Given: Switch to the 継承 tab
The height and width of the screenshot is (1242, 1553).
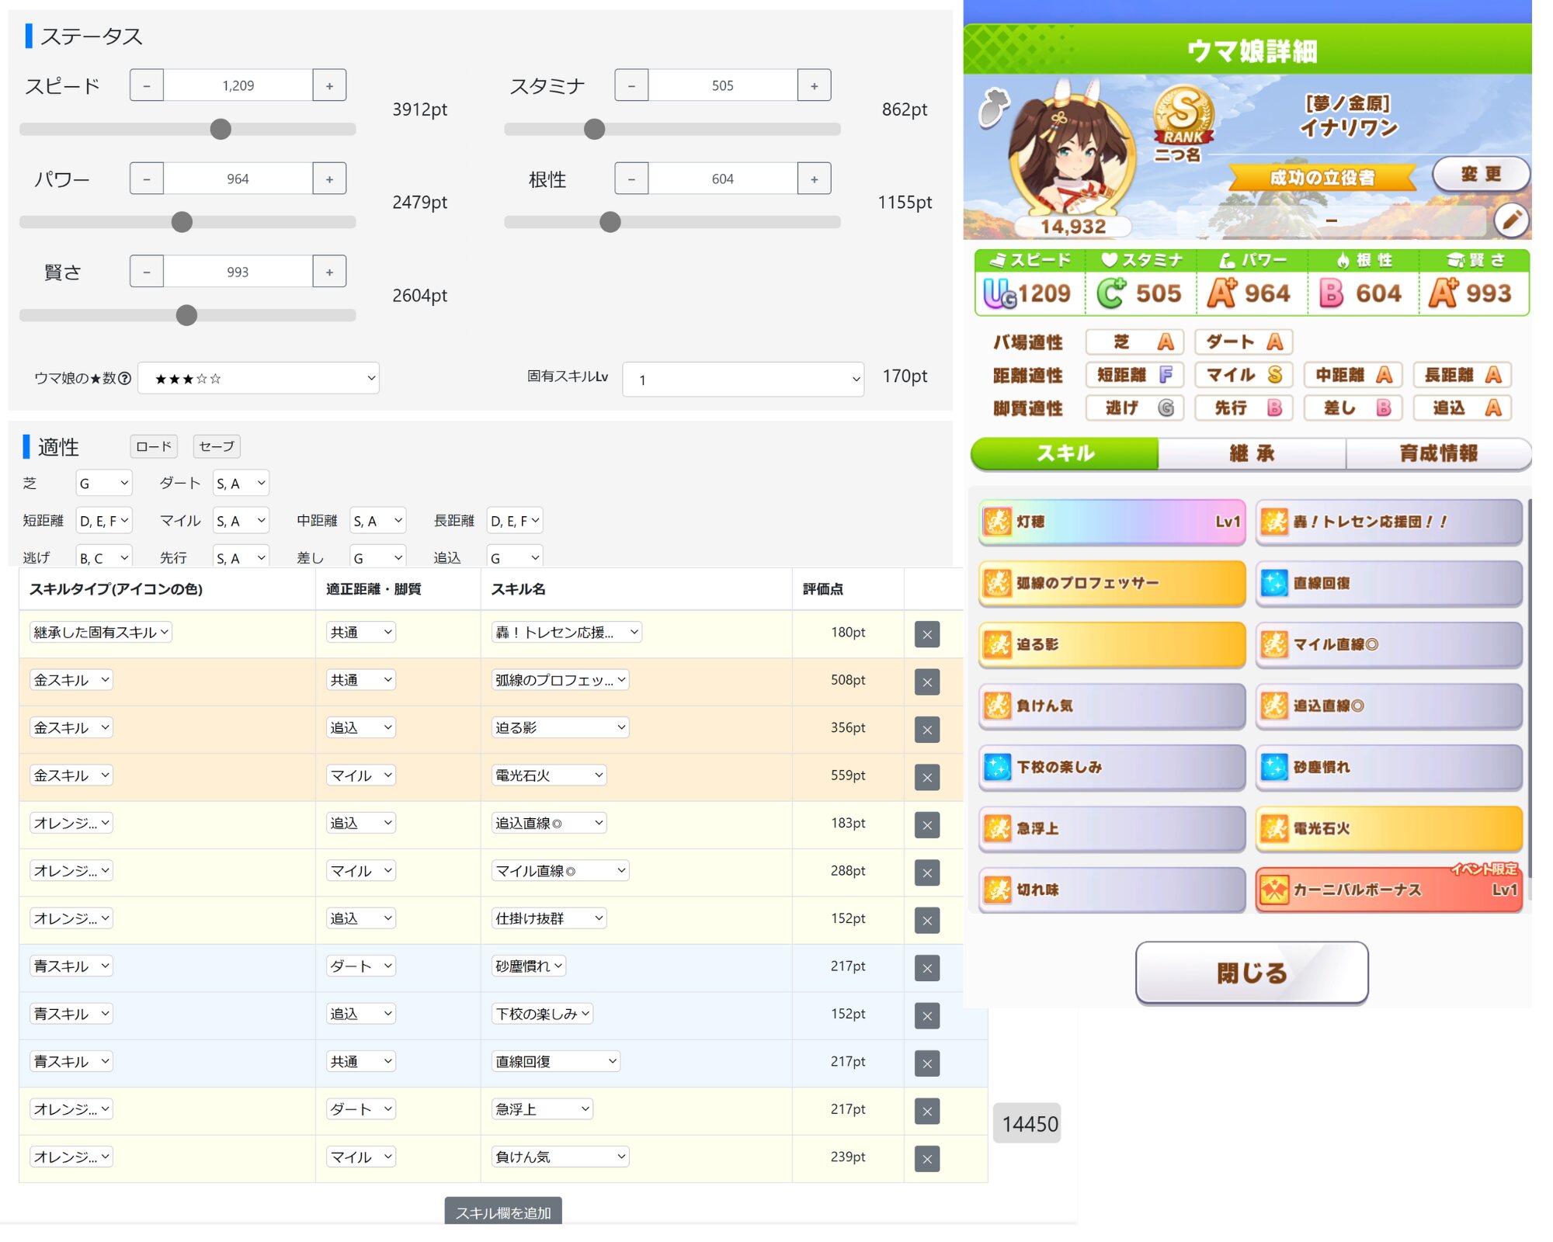Looking at the screenshot, I should [x=1251, y=454].
